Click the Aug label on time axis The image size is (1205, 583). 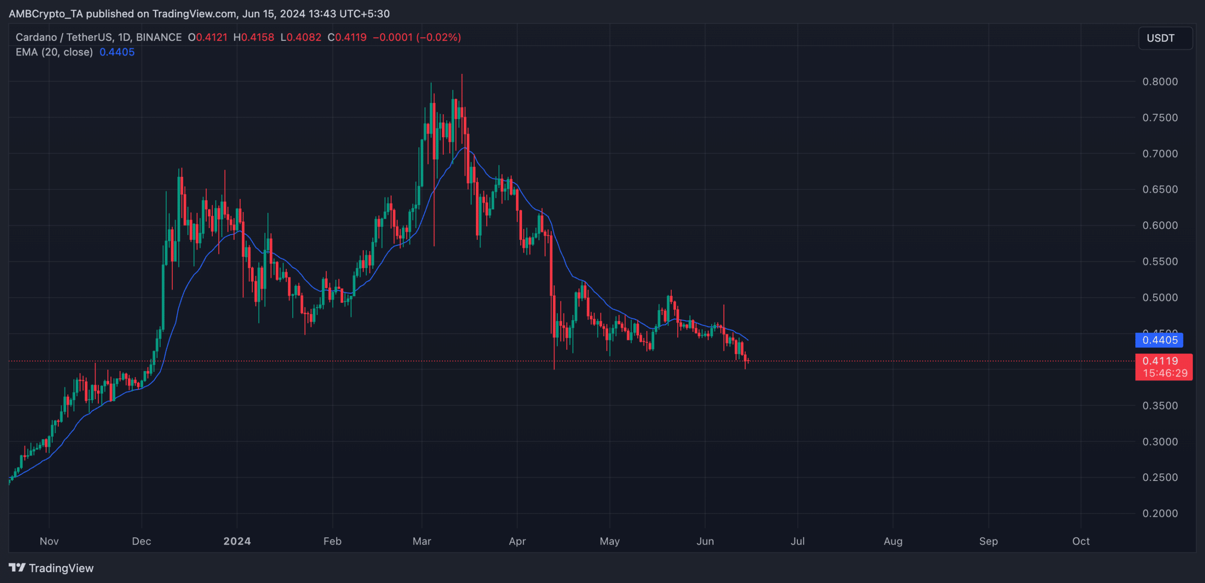pyautogui.click(x=893, y=541)
